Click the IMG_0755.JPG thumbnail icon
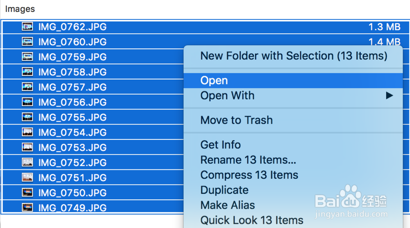 27,117
